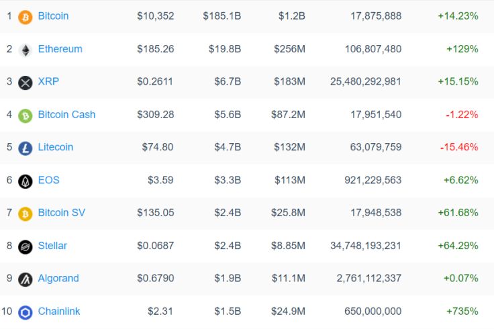Viewport: 494px width, 329px height.
Task: Click the green Bitcoin Cash logo icon
Action: [x=26, y=115]
